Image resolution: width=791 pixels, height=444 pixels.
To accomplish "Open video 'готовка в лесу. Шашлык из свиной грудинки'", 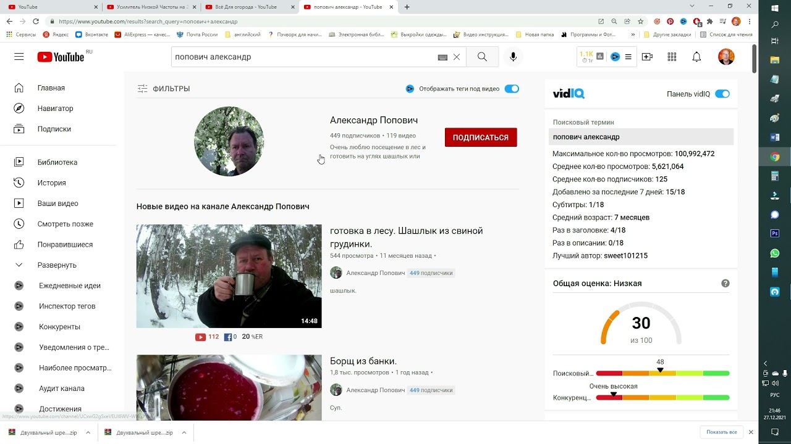I will (x=406, y=237).
